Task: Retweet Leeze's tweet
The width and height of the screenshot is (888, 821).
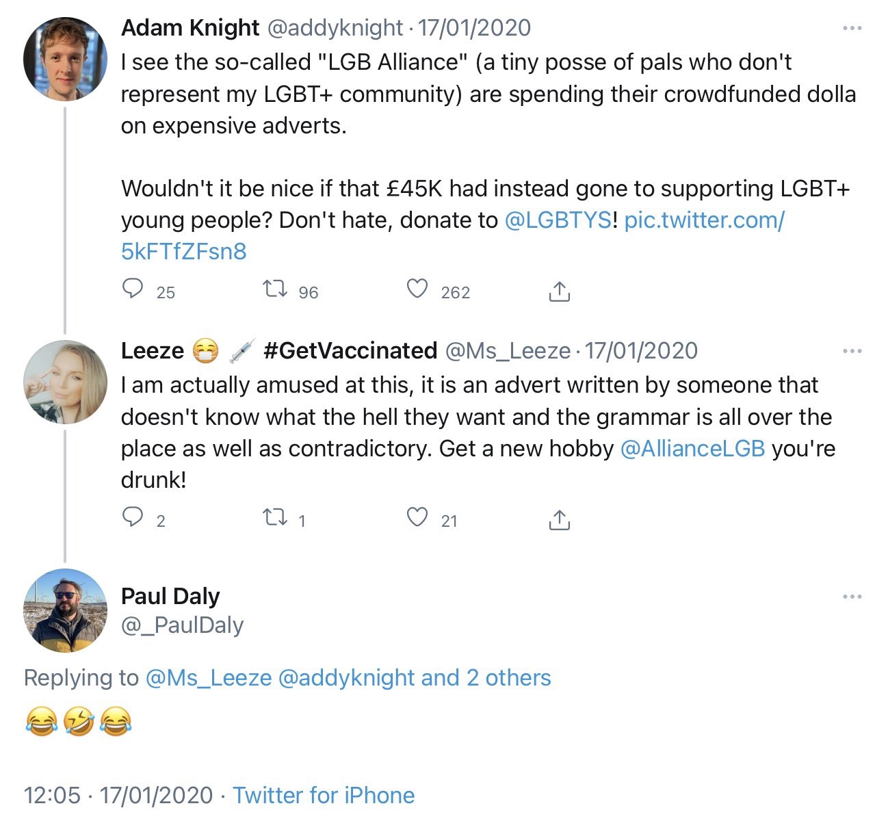Action: [x=275, y=519]
